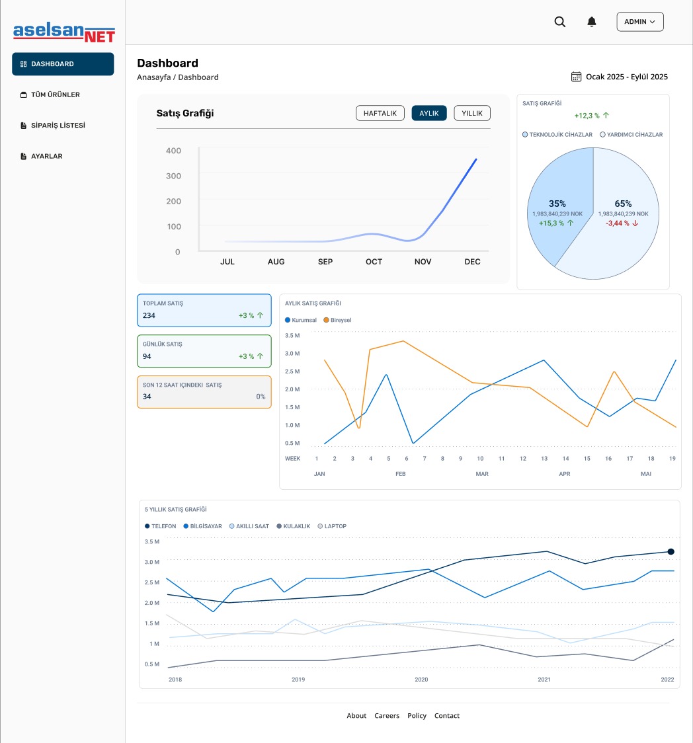The width and height of the screenshot is (693, 743).
Task: Click the Sipariş Listesi document icon
Action: (24, 126)
